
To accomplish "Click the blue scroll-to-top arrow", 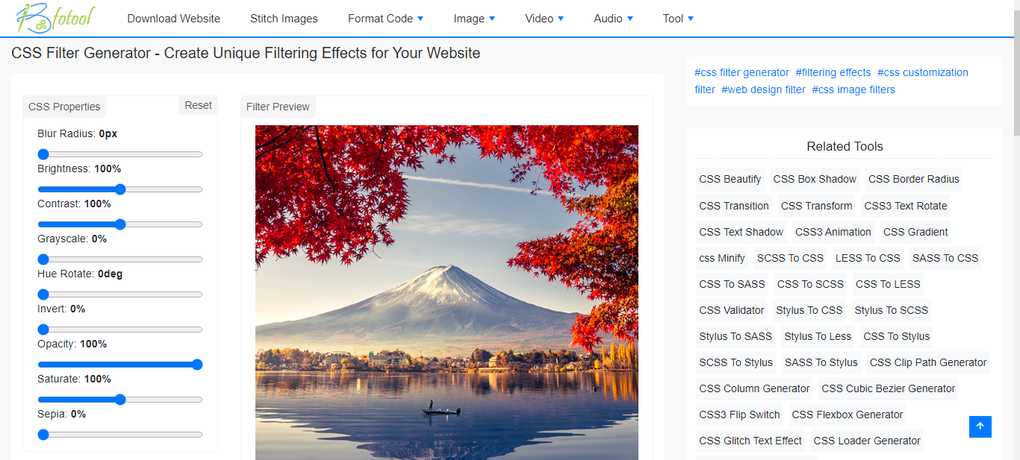I will 980,426.
